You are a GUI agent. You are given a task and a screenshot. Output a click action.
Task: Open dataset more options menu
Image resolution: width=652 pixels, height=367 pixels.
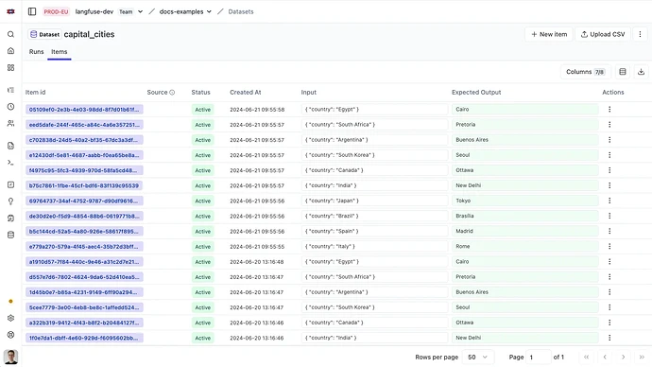(x=640, y=34)
